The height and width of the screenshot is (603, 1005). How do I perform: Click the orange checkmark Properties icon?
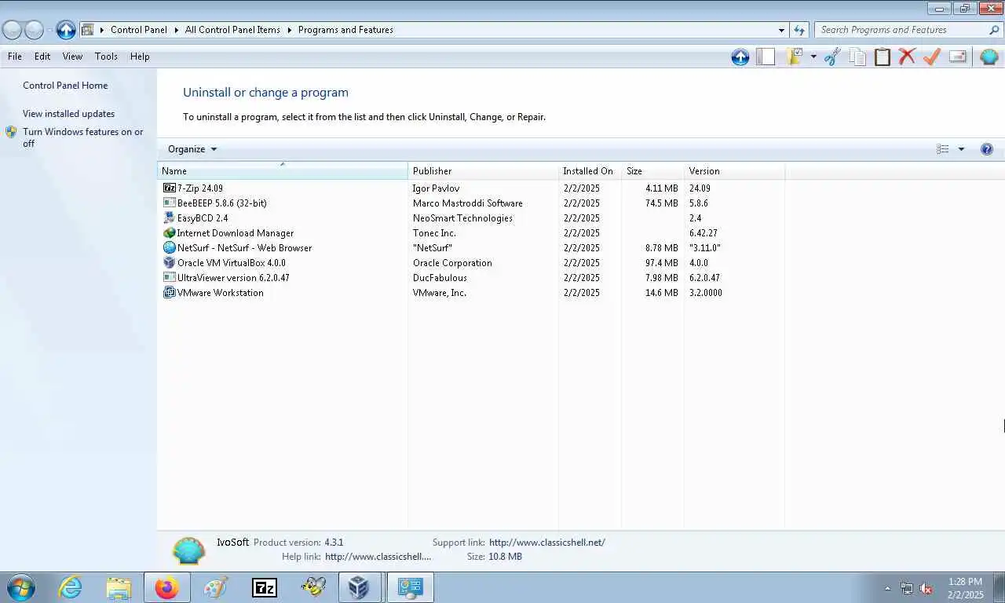pos(932,57)
